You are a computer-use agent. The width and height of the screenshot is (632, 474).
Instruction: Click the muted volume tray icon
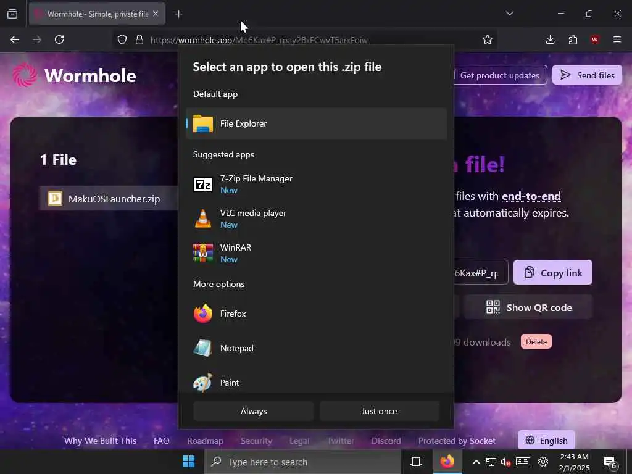pos(506,462)
